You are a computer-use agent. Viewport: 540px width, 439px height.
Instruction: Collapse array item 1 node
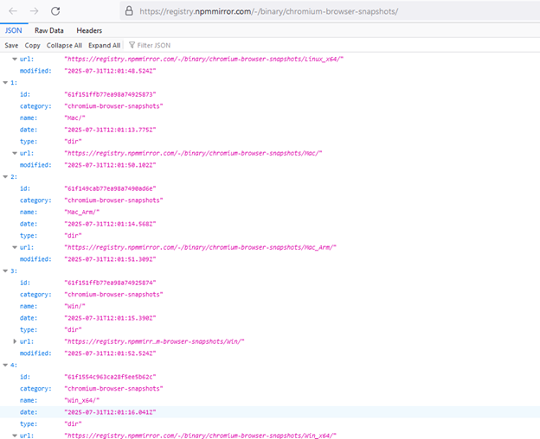point(4,82)
